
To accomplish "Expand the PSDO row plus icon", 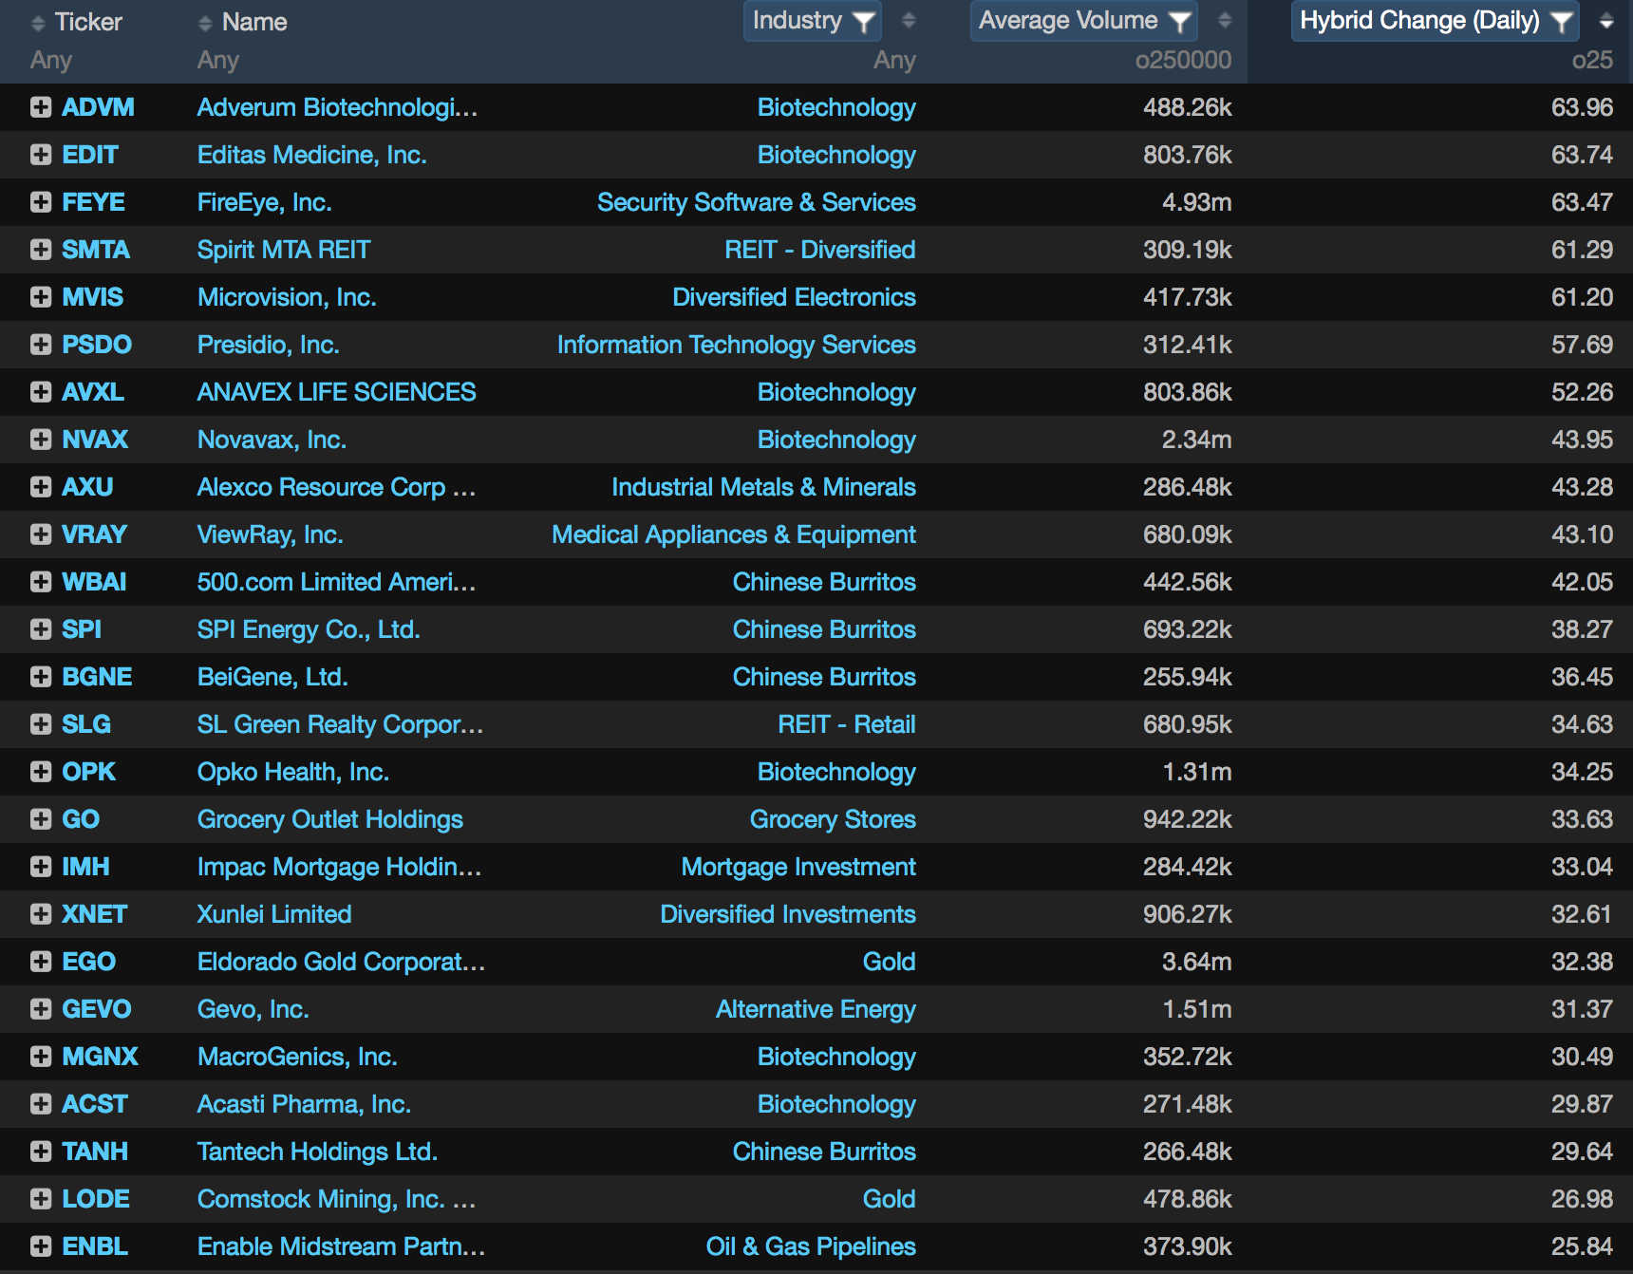I will tap(41, 345).
